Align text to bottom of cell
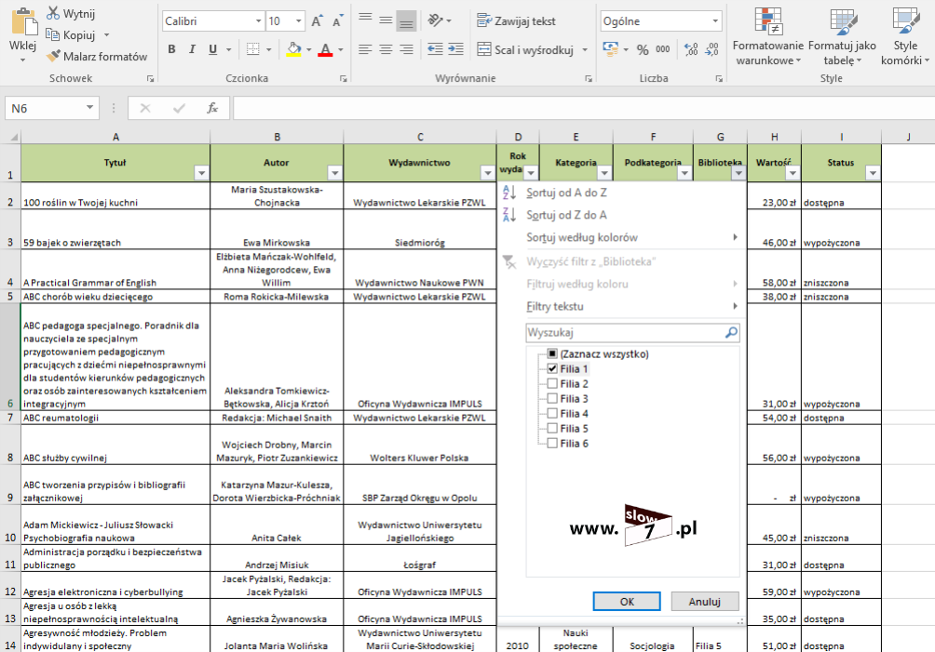Screen dimensions: 935x652 pos(406,20)
